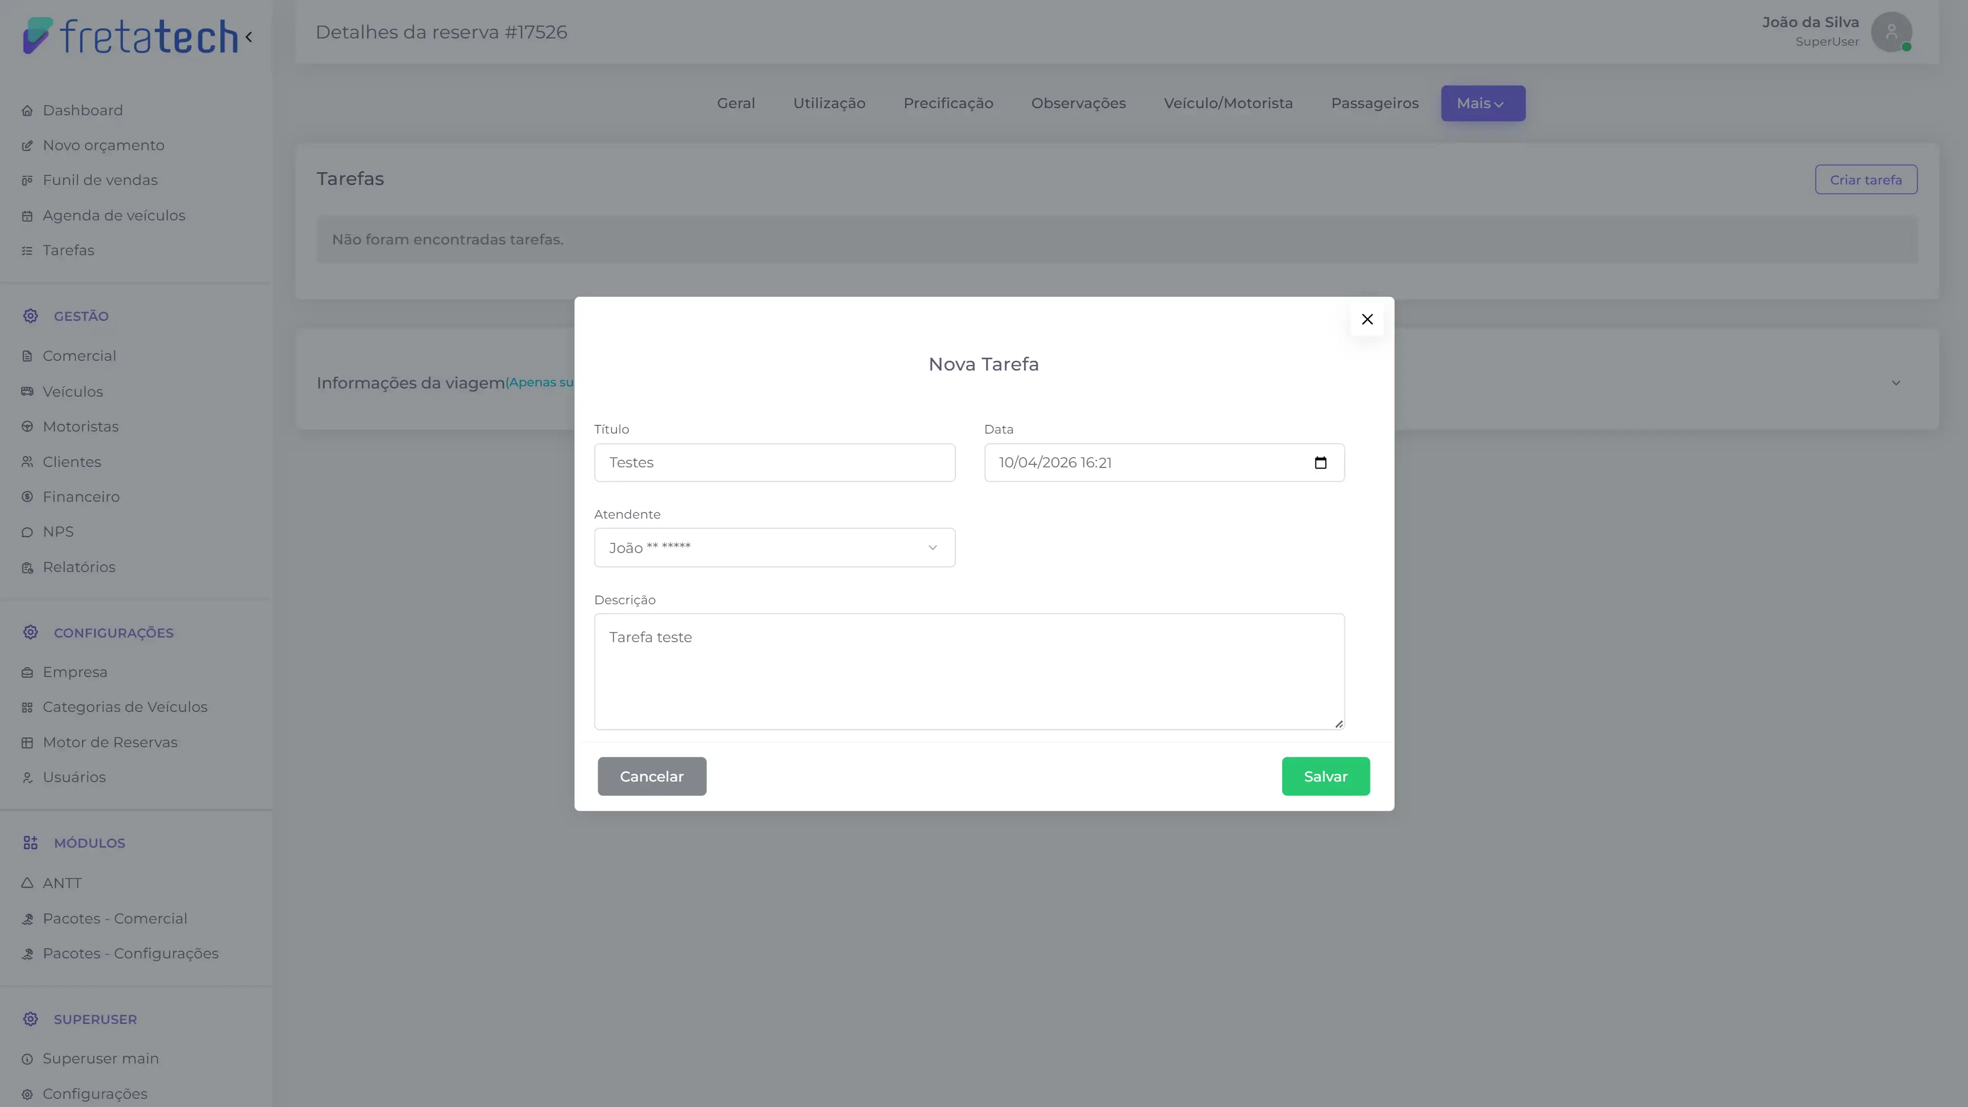
Task: Click the NPS chat bubble icon
Action: (28, 532)
